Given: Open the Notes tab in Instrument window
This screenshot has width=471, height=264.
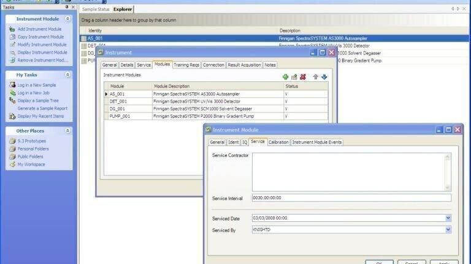Looking at the screenshot, I should coord(270,65).
